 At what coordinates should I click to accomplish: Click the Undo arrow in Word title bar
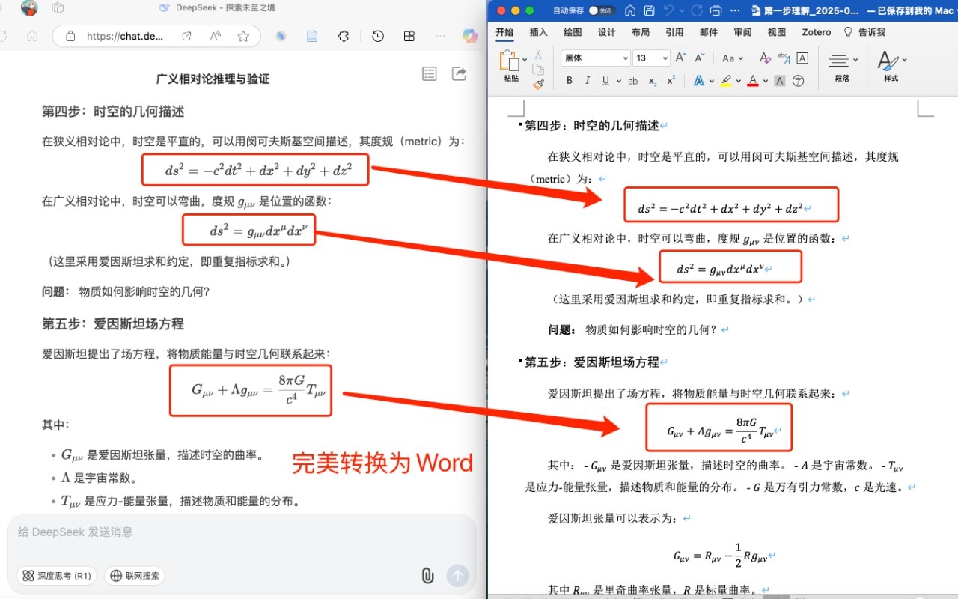pyautogui.click(x=668, y=10)
